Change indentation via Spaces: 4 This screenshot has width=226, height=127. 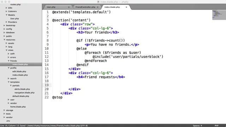coord(197,126)
